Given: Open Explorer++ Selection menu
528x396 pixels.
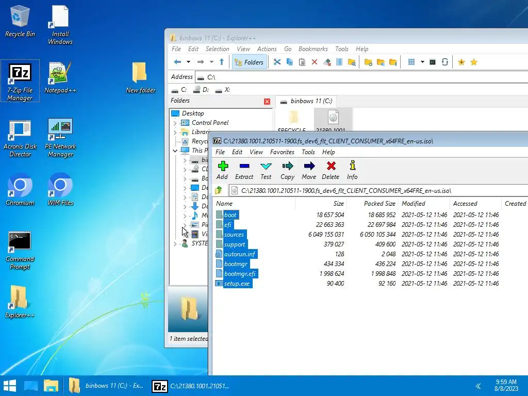Looking at the screenshot, I should click(217, 49).
